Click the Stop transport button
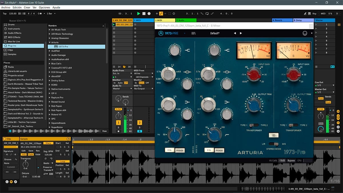Screen dimensions: 343x193 point(144,13)
